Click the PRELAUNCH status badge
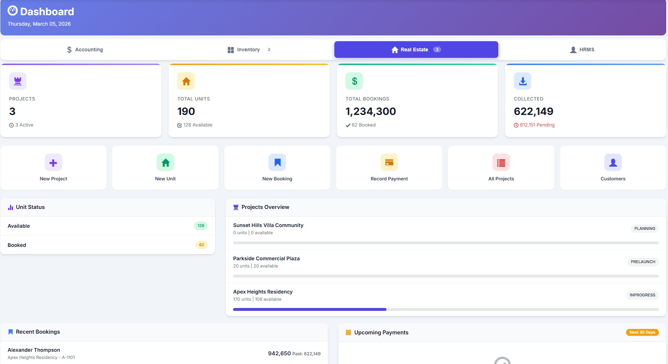The width and height of the screenshot is (668, 364). (x=643, y=262)
